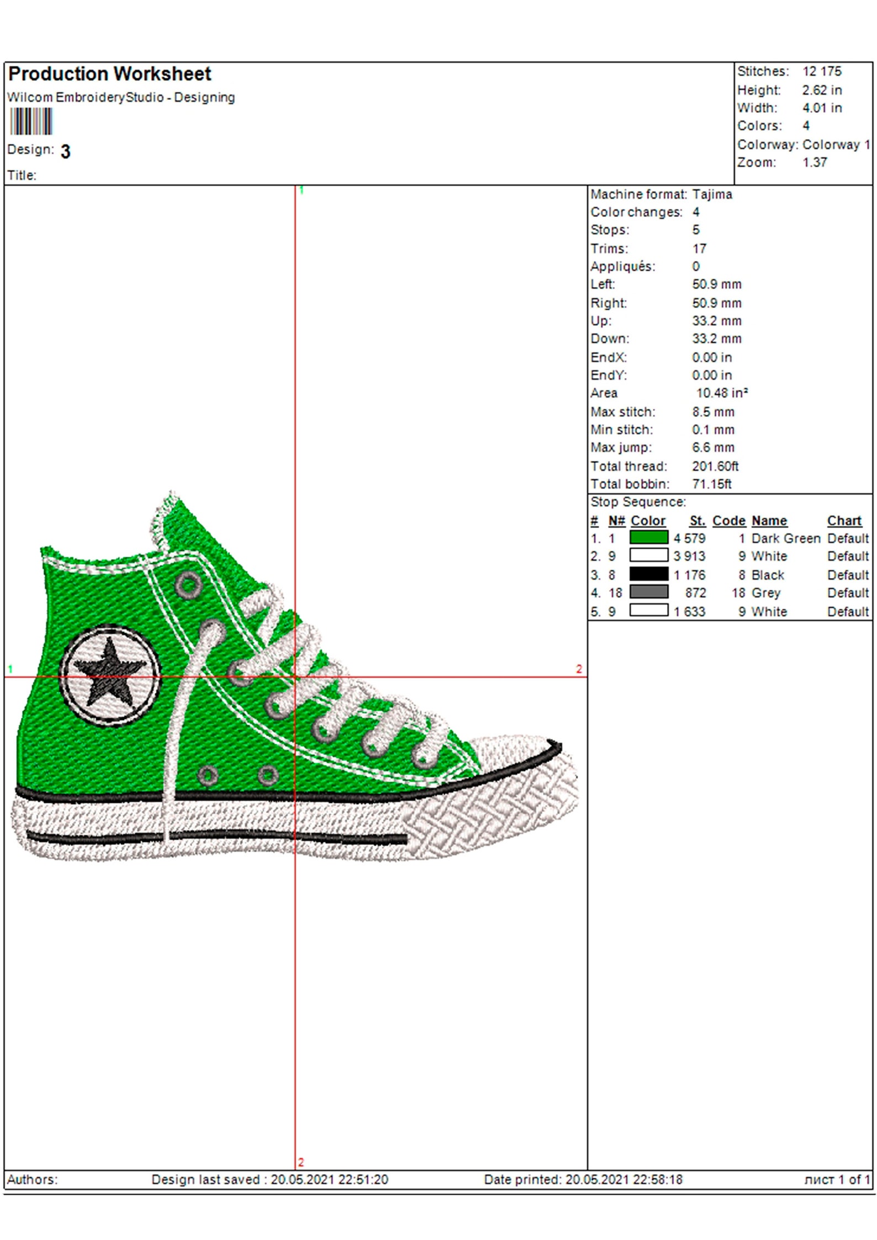The height and width of the screenshot is (1240, 877).
Task: Click the 'Black' thread name
Action: pyautogui.click(x=768, y=575)
